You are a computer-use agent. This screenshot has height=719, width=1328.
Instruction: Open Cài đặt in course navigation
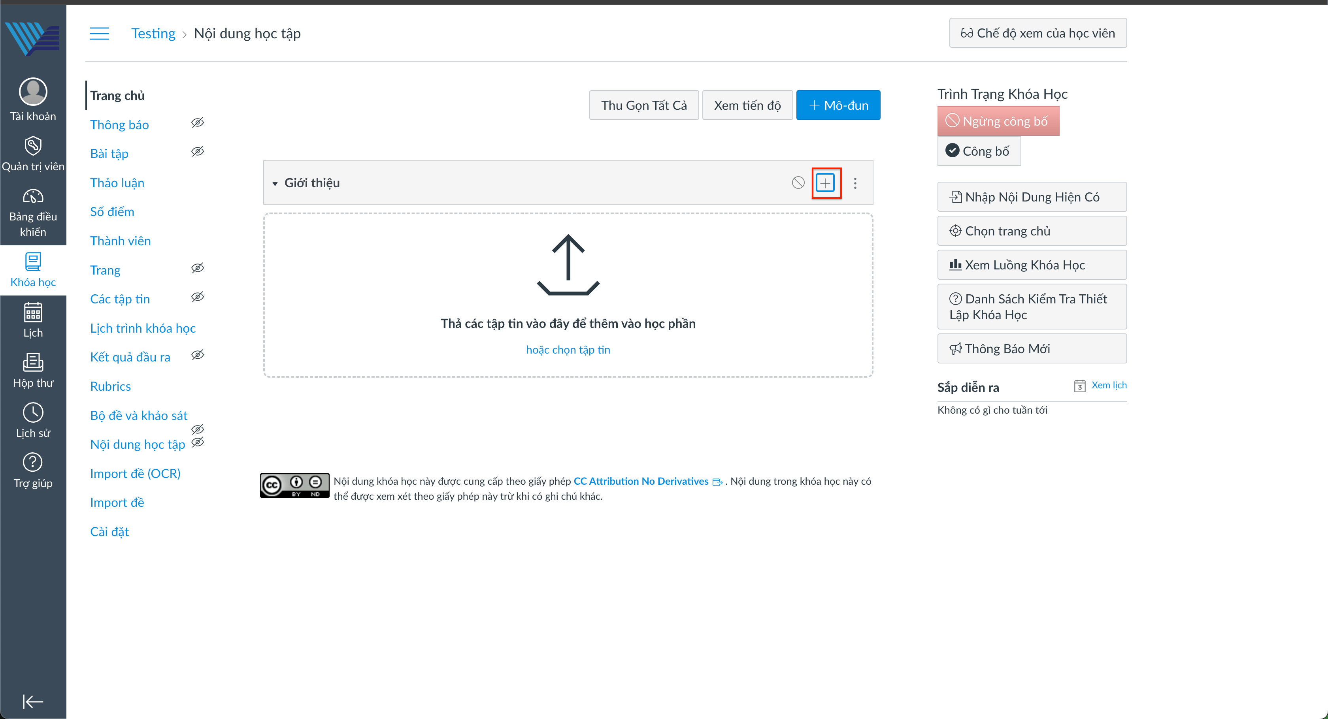(109, 531)
